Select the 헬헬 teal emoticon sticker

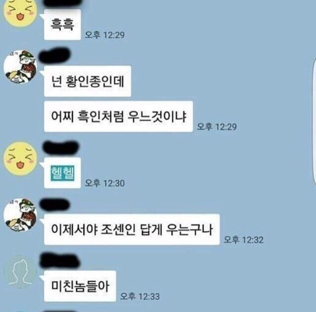tap(63, 173)
